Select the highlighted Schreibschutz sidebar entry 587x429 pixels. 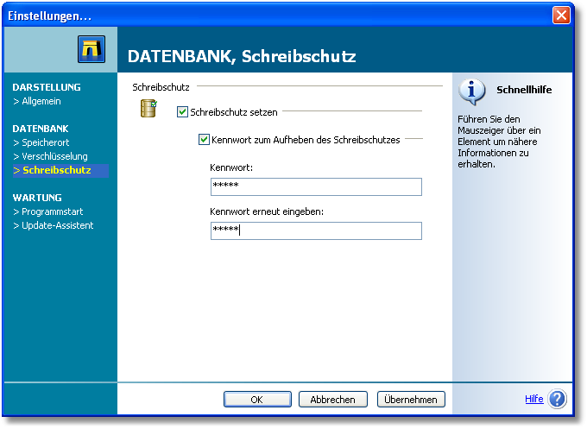[60, 170]
